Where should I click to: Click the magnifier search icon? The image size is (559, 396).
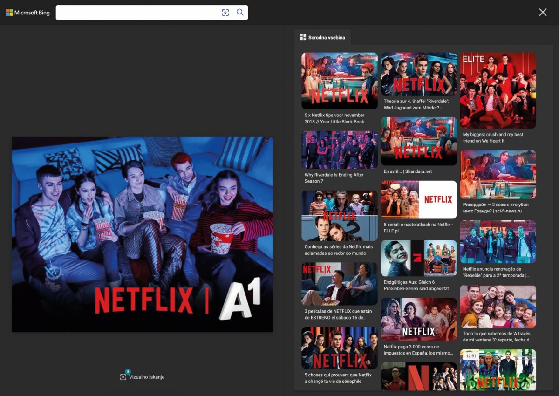[x=240, y=13]
